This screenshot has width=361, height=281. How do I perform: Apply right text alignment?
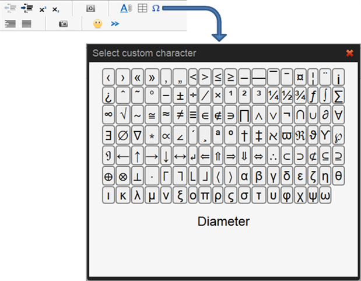tap(10, 24)
